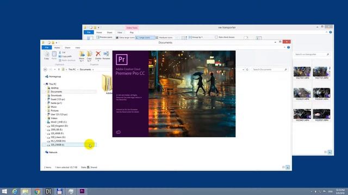Click the Help icon in Documents window

289,47
